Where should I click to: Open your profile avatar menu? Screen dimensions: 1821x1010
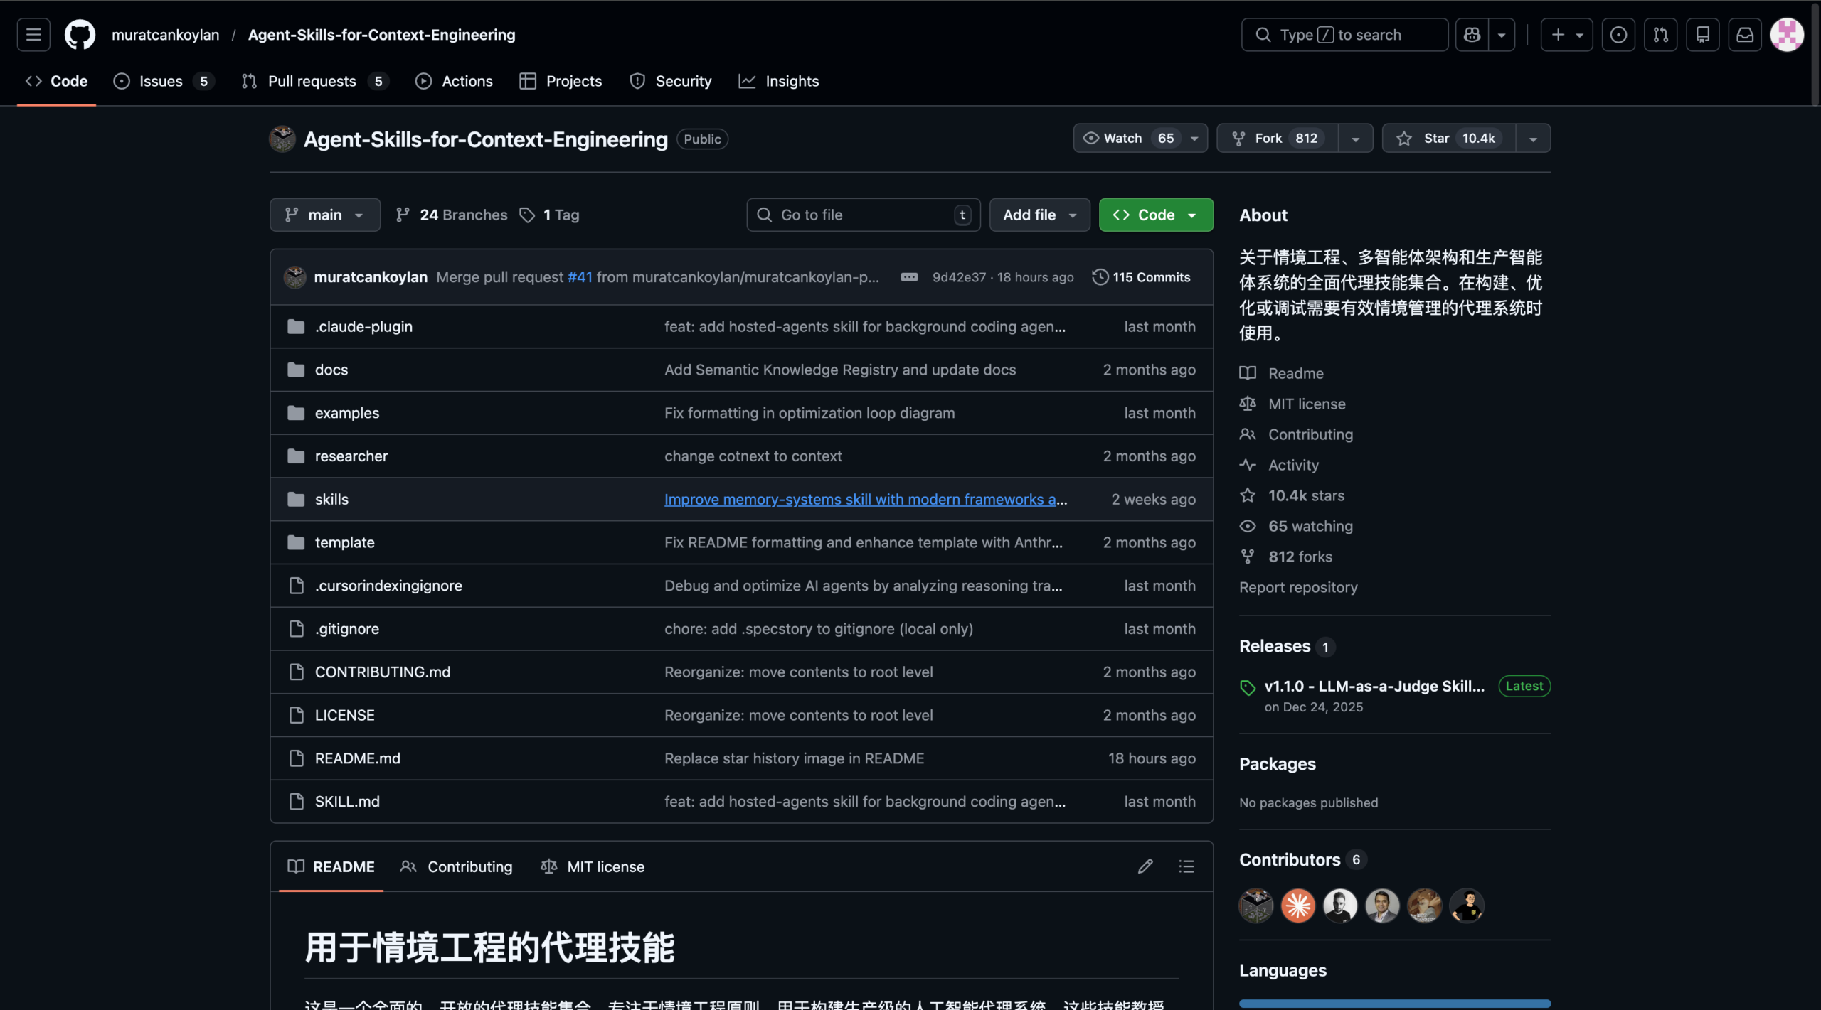tap(1787, 34)
